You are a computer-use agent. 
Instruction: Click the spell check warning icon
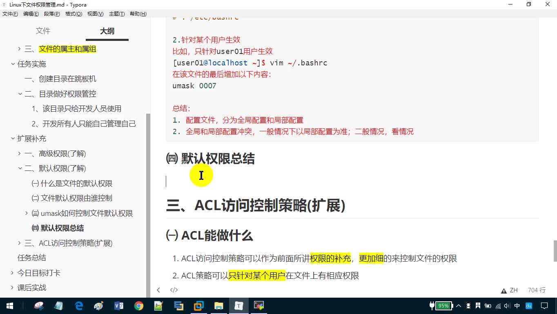coord(504,290)
